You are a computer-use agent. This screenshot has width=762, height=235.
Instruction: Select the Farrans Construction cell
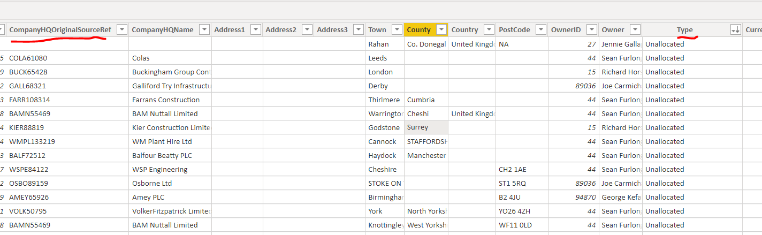click(170, 100)
